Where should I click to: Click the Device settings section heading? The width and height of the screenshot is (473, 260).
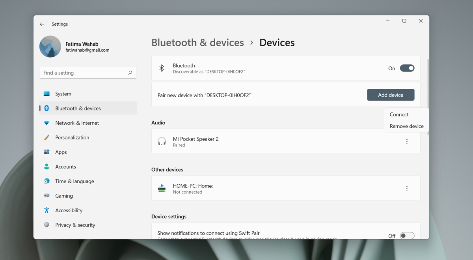(169, 217)
